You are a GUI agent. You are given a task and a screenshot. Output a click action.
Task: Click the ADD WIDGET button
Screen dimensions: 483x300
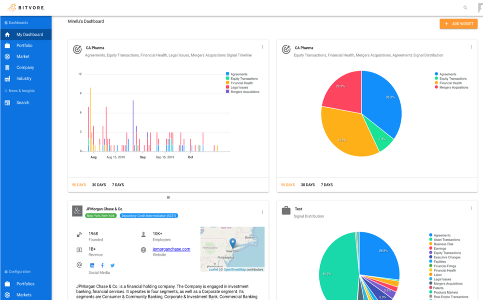point(459,24)
